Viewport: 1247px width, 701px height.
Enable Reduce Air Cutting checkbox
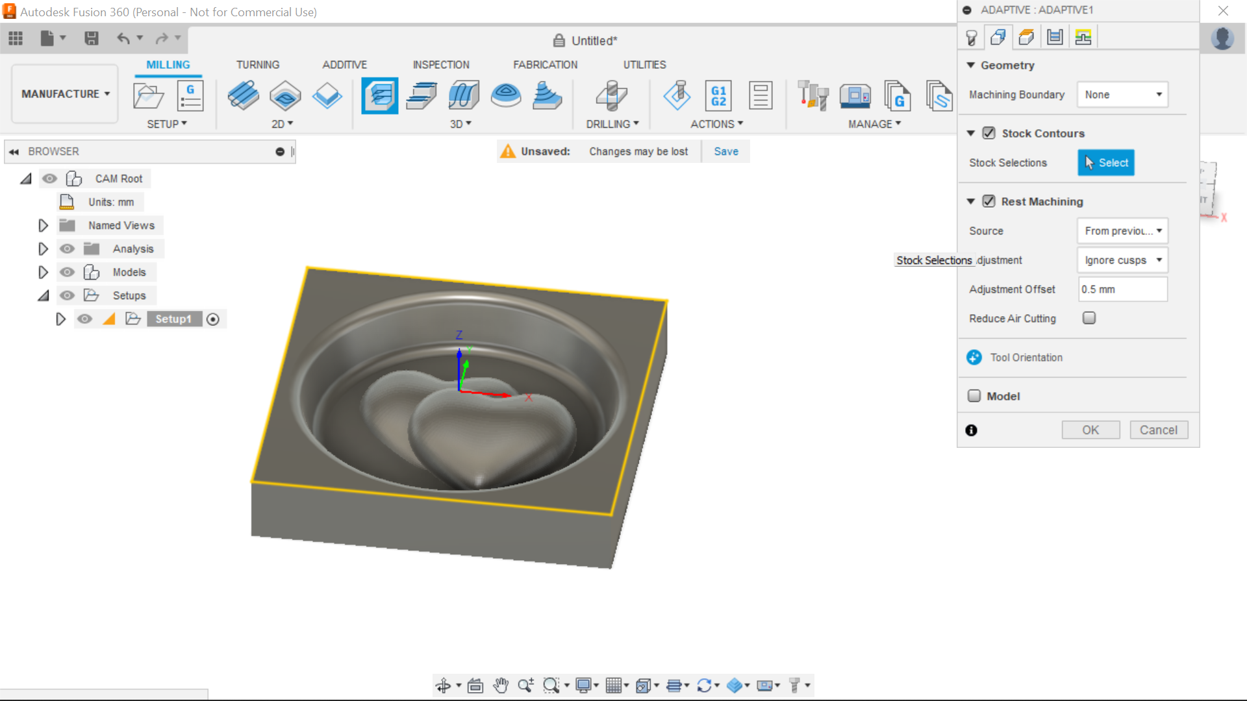click(1089, 318)
